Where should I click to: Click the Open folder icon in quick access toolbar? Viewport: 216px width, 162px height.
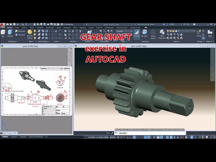coord(11,24)
